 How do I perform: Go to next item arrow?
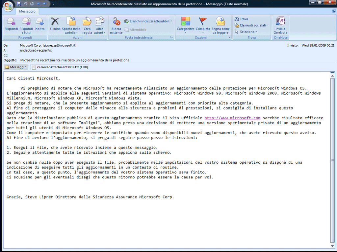click(44, 4)
